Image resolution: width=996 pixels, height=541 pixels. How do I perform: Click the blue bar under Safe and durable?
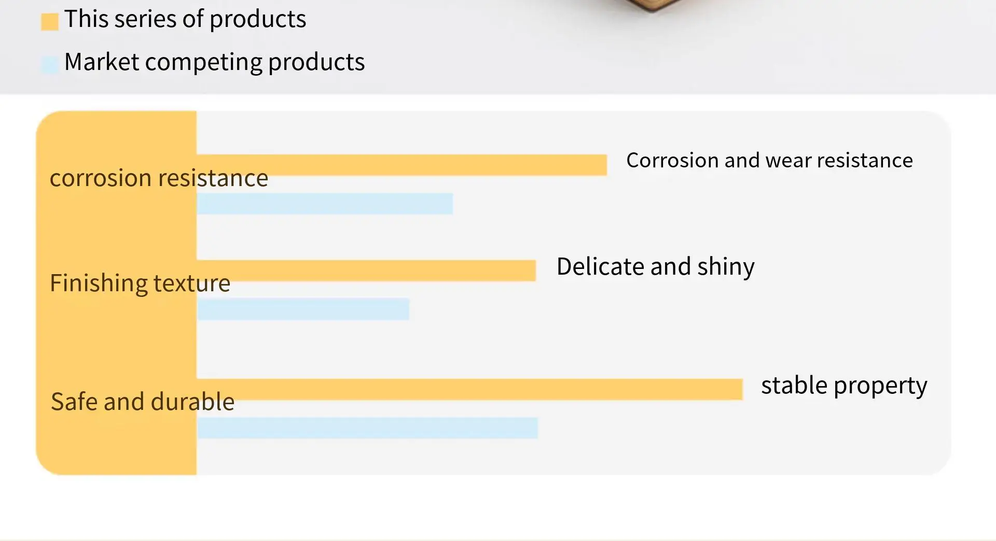368,428
